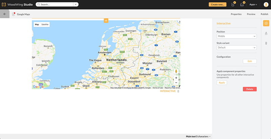Click the red Delete button
This screenshot has height=139, width=271.
coord(250,89)
